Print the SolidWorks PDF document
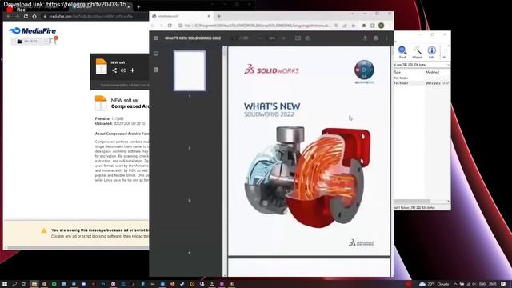The width and height of the screenshot is (512, 288). (376, 38)
